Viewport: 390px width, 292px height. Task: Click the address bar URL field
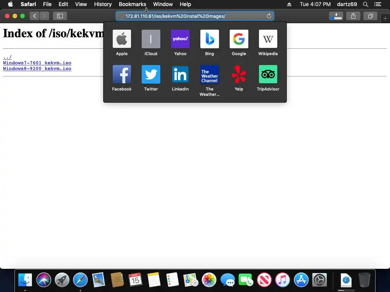(195, 16)
